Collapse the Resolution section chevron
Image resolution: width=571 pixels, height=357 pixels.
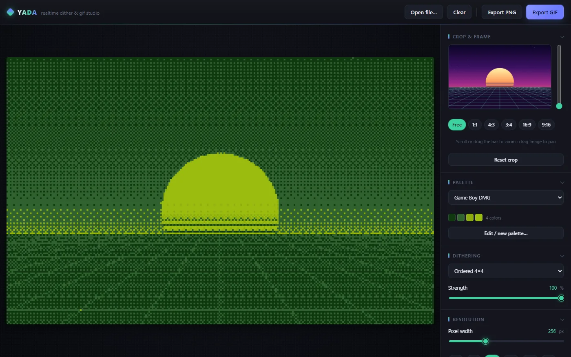tap(562, 319)
